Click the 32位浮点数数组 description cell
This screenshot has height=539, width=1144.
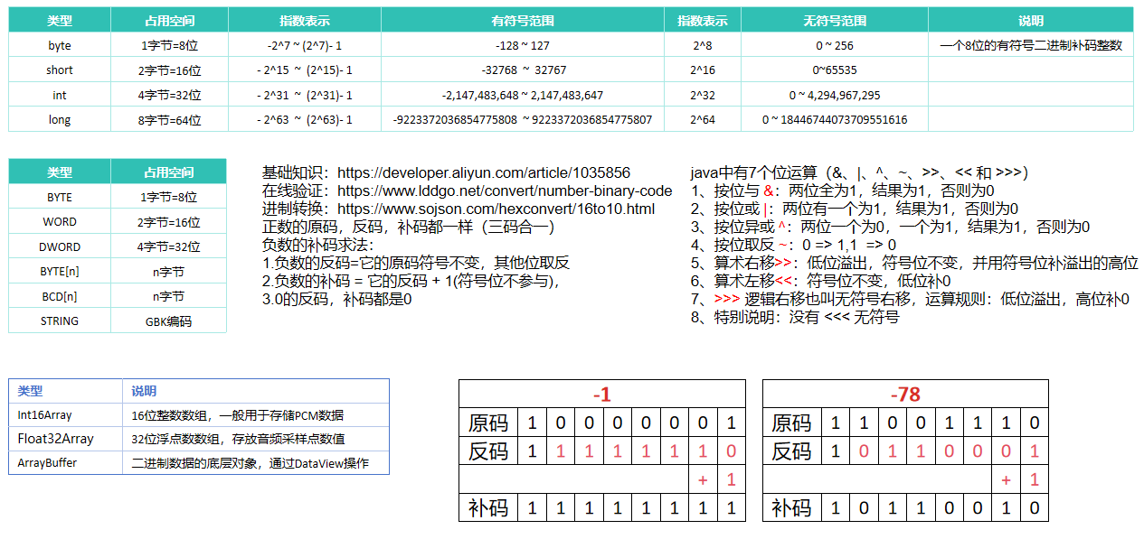click(x=256, y=439)
